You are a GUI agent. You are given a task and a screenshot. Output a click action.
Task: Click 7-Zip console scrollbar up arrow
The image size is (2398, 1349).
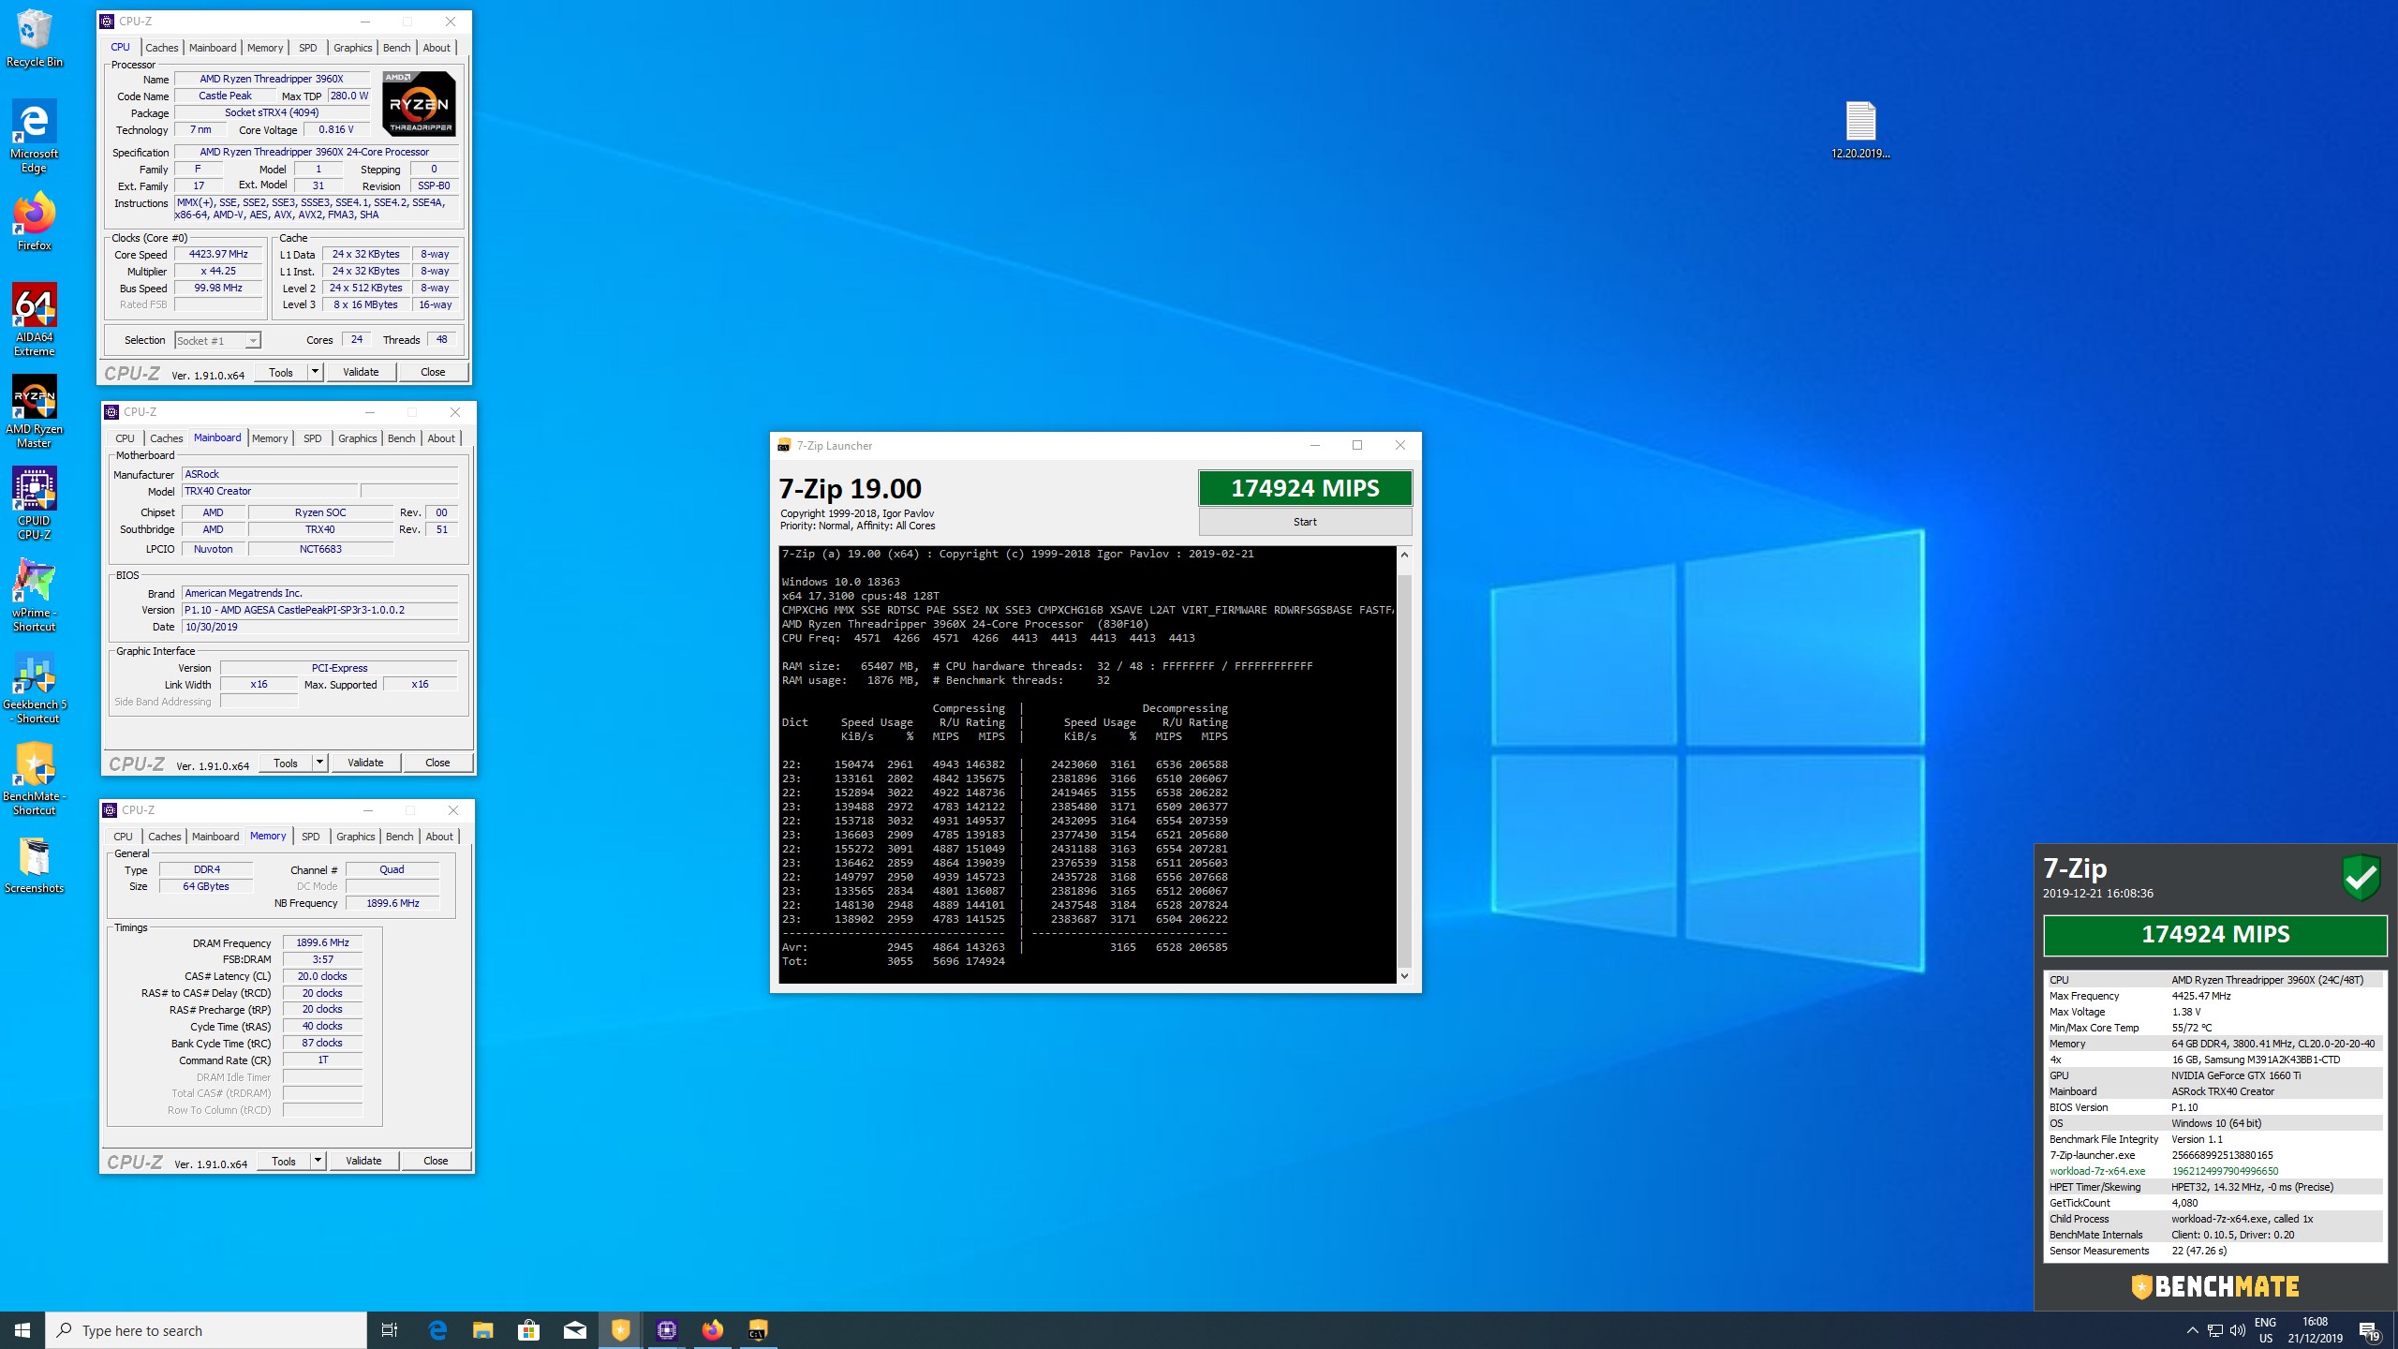1403,555
